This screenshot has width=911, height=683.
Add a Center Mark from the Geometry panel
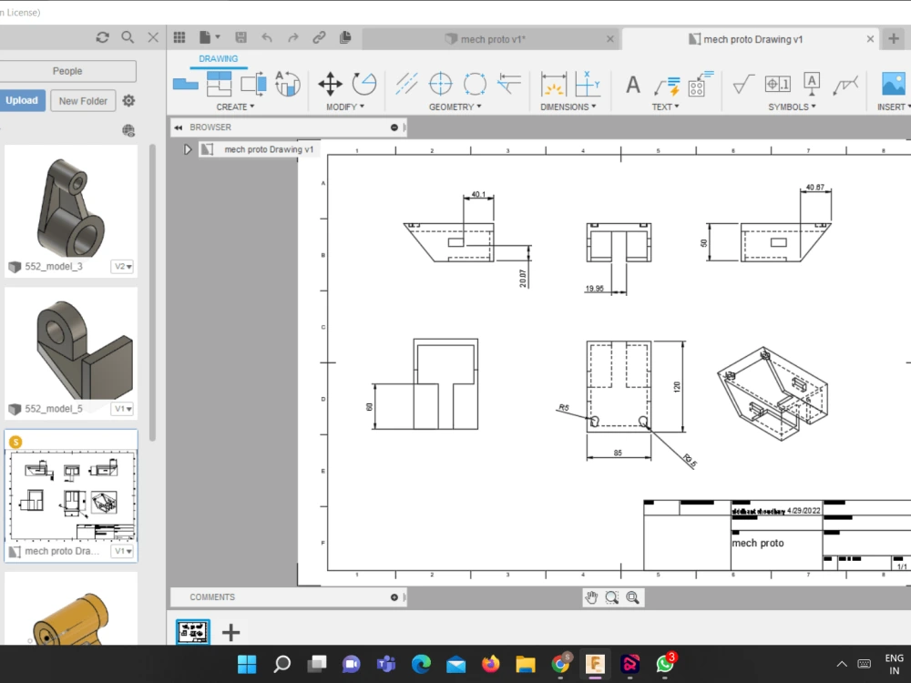440,85
